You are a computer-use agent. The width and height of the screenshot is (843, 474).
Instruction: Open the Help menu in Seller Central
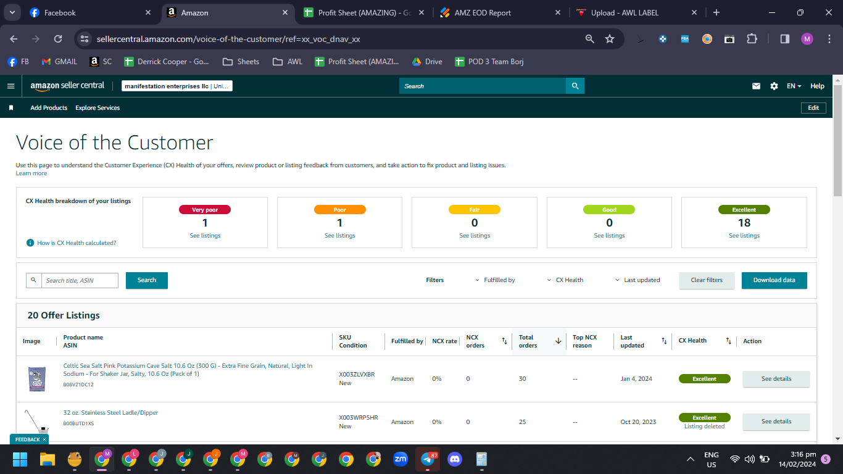[x=817, y=86]
